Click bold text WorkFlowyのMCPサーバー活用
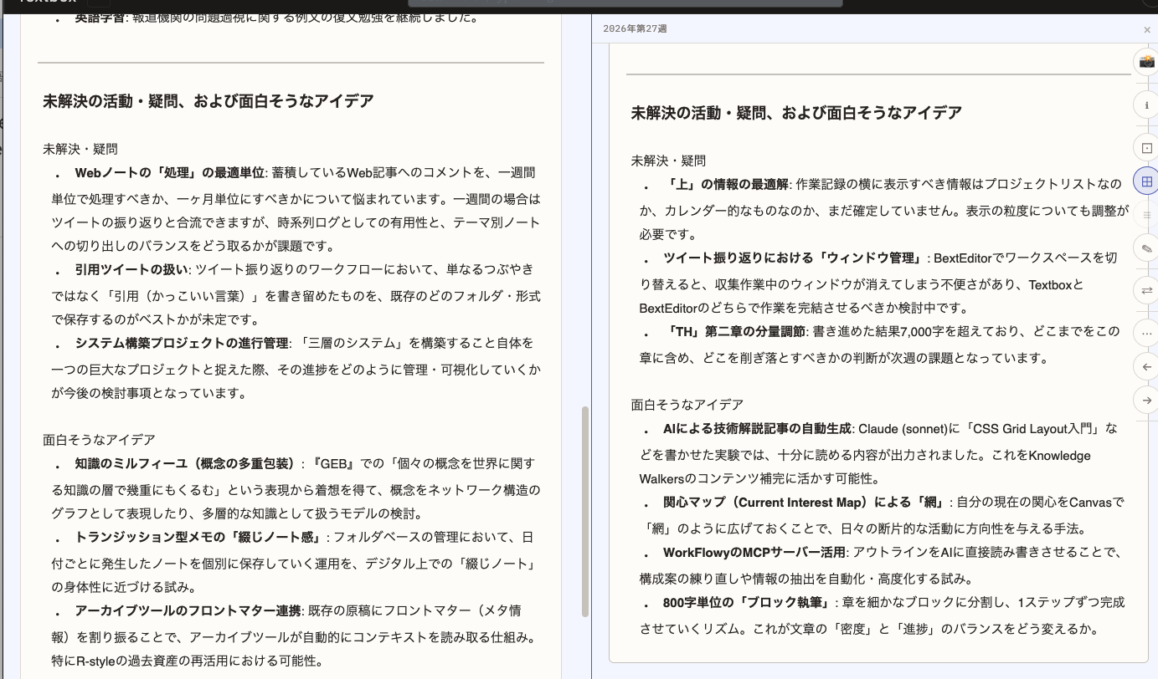Screen dimensions: 1158x679 coord(754,553)
